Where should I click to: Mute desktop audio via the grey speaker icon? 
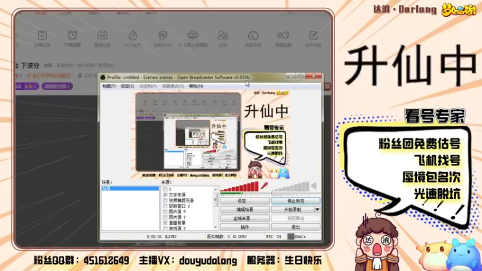pyautogui.click(x=314, y=185)
